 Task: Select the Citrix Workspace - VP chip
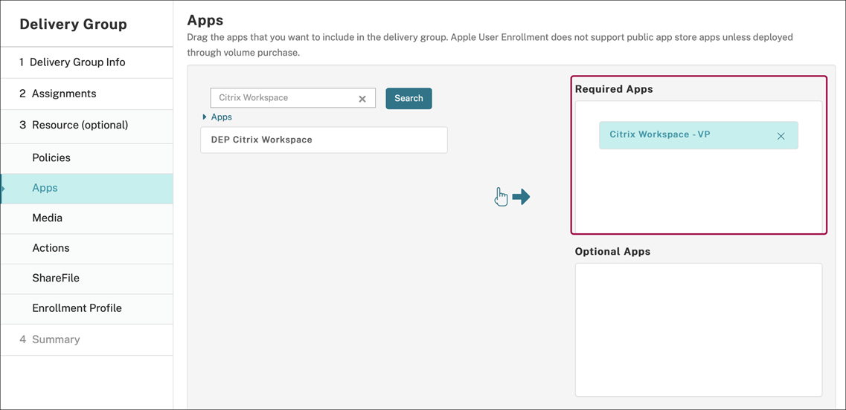click(x=670, y=135)
